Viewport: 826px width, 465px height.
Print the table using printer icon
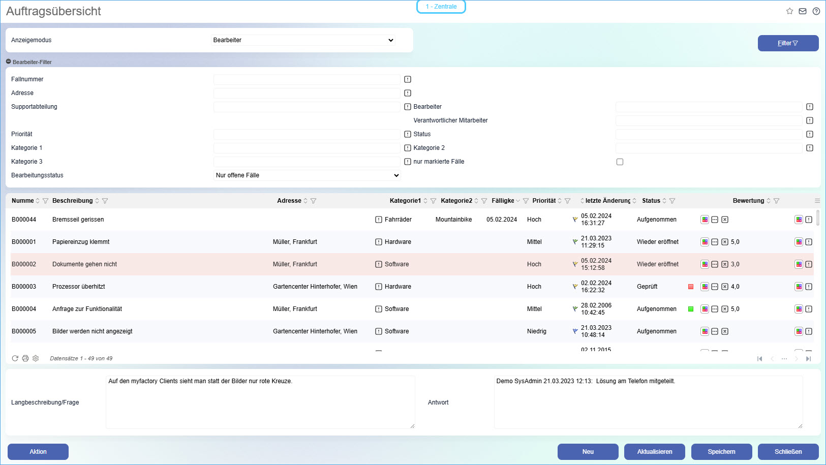25,358
